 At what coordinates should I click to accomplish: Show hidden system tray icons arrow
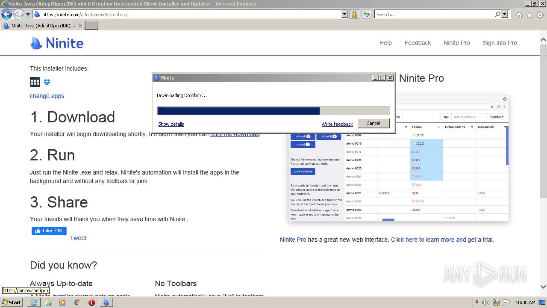point(477,302)
